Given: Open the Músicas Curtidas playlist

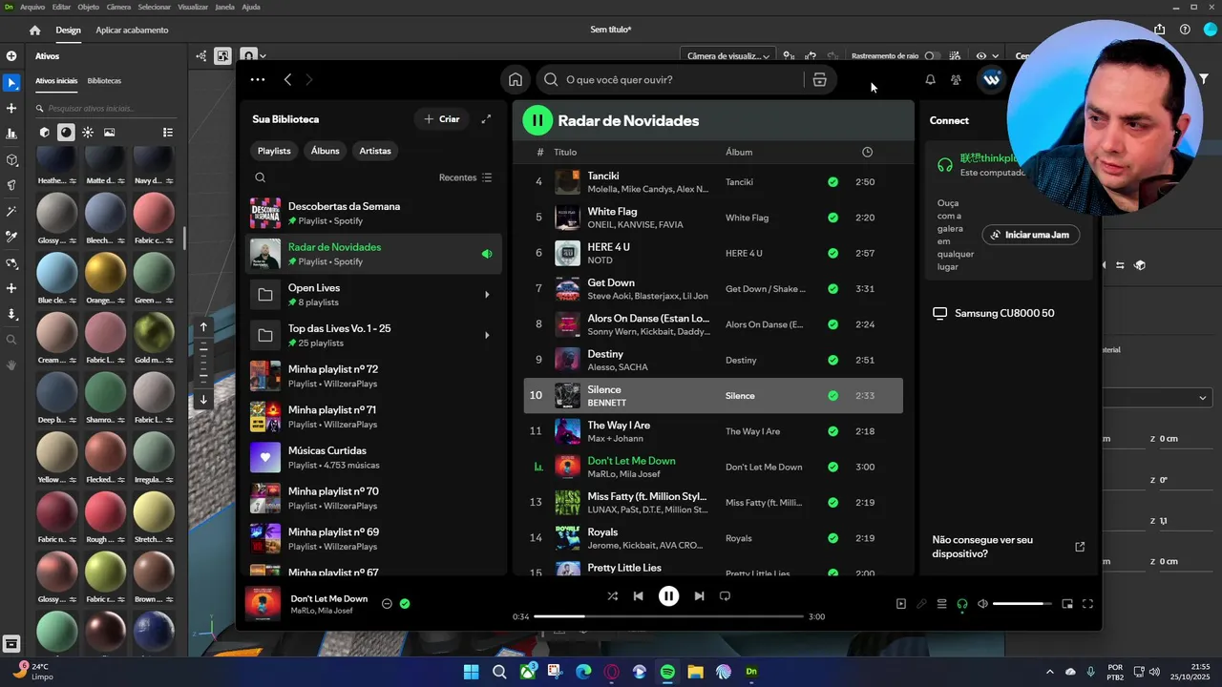Looking at the screenshot, I should 372,458.
